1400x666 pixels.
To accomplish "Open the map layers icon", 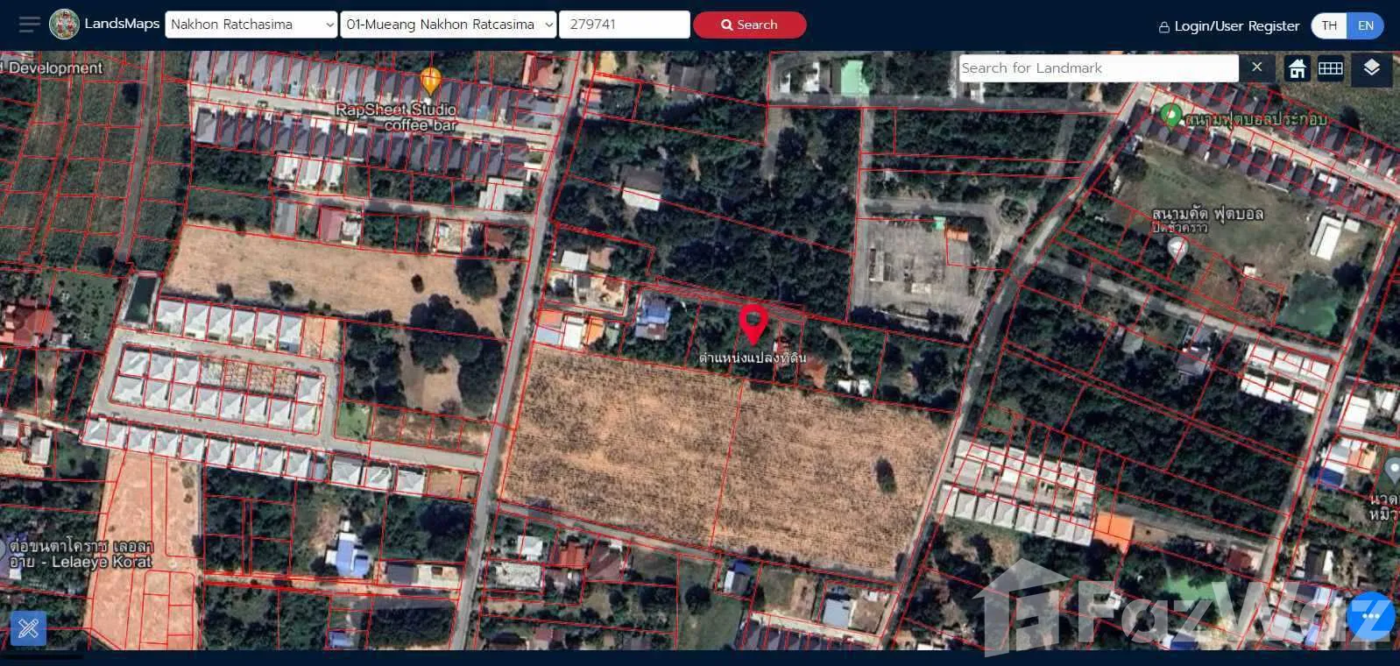I will [x=1371, y=68].
